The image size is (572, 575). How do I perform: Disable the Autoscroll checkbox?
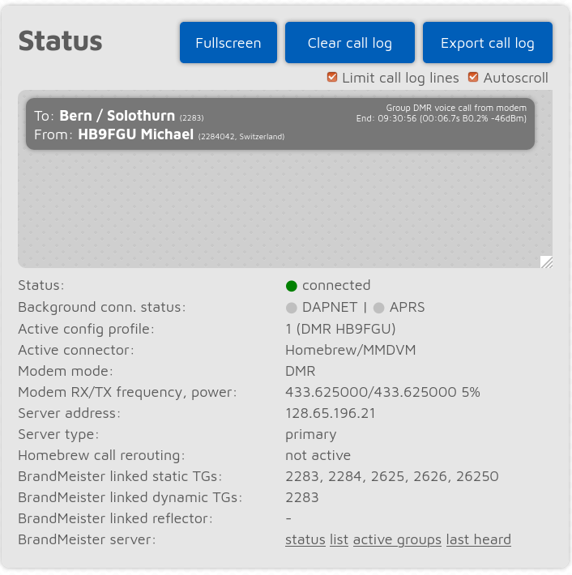click(474, 78)
